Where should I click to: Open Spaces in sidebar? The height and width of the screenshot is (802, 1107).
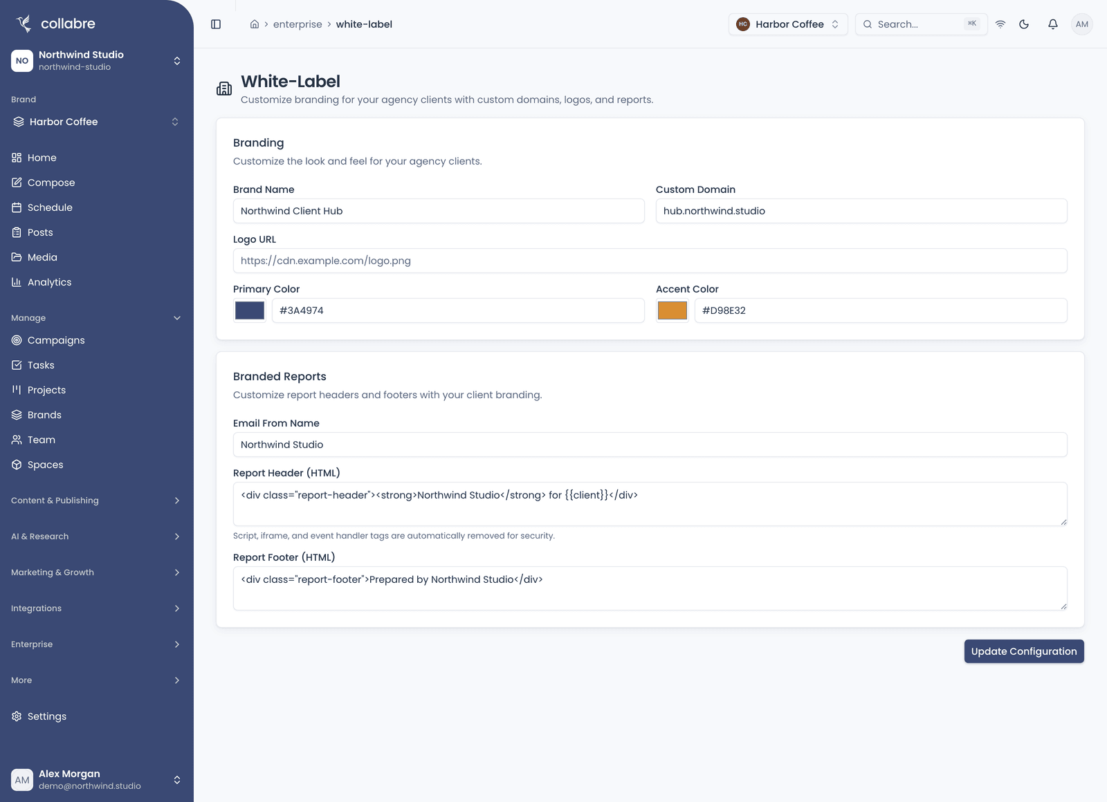point(97,465)
